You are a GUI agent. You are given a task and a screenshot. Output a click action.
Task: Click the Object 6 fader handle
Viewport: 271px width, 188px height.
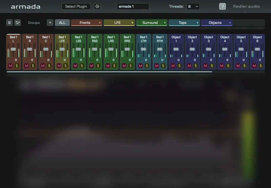pos(257,49)
